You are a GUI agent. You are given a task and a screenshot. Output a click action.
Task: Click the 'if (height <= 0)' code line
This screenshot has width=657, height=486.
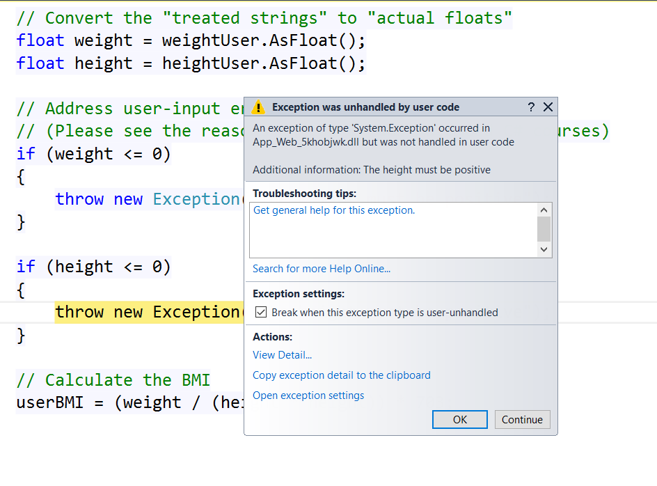pos(93,267)
